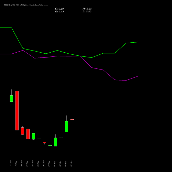Select the 27 Nov date label
The image size is (172, 172).
tap(49, 163)
